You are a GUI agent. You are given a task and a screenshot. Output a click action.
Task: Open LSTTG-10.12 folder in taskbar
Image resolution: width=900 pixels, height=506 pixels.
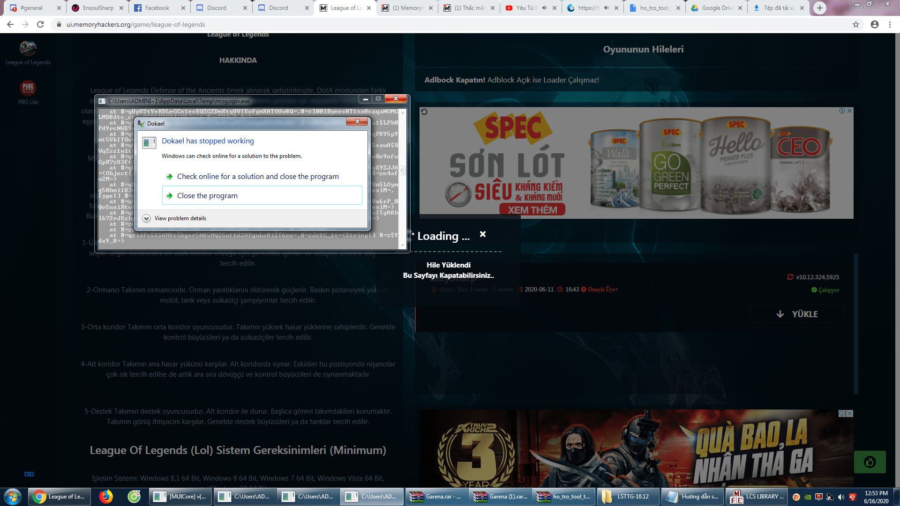(x=628, y=497)
